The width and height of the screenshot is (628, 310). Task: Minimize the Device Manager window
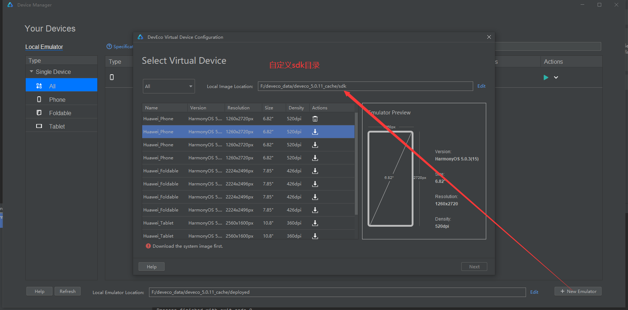[582, 5]
